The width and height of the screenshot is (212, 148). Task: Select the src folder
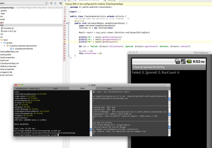[1, 37]
